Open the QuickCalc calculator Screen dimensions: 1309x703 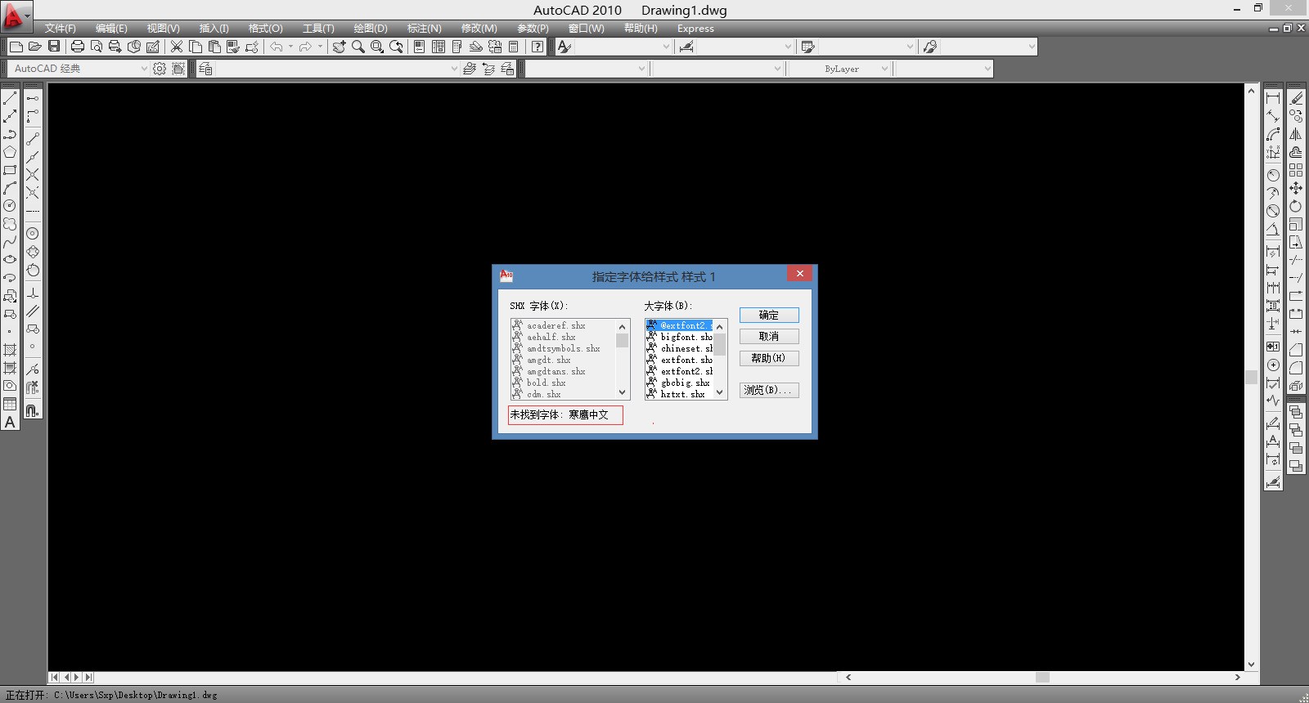click(514, 47)
